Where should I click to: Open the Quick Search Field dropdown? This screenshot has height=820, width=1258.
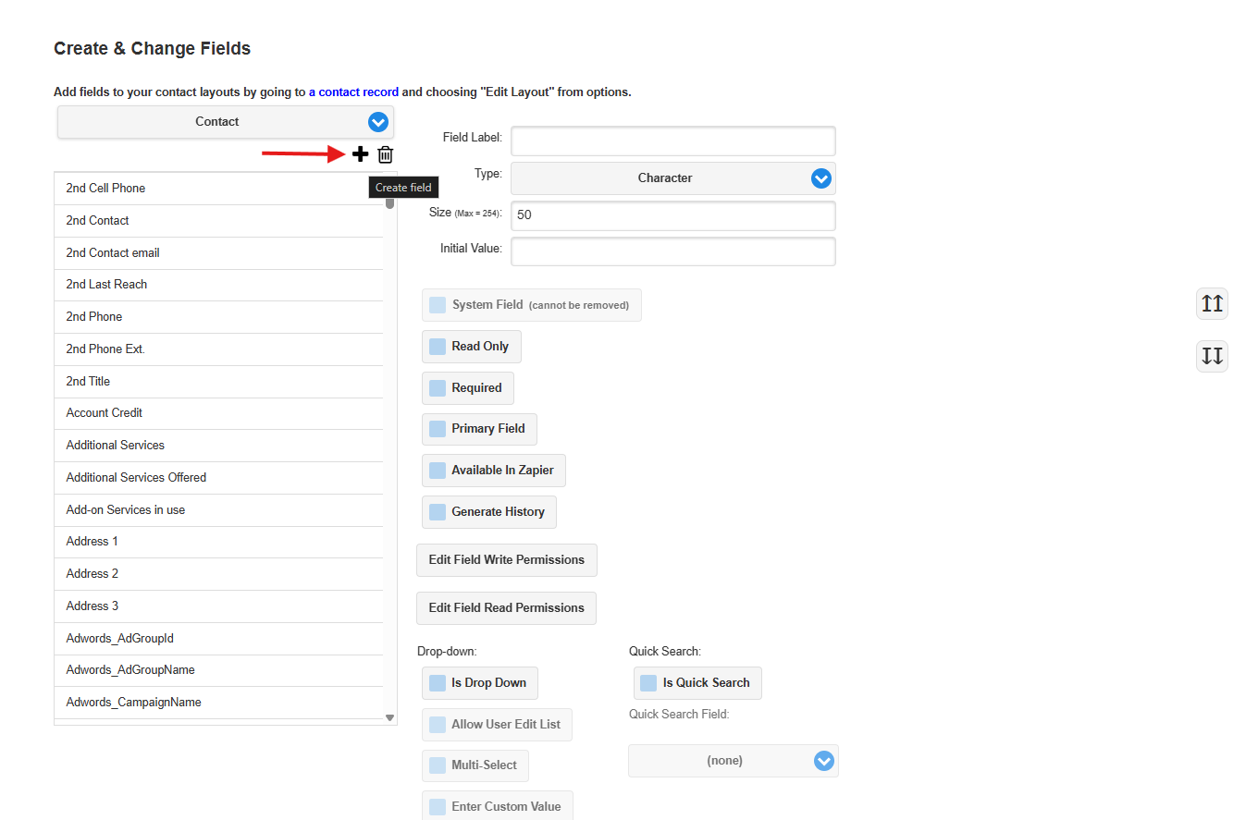click(x=733, y=761)
